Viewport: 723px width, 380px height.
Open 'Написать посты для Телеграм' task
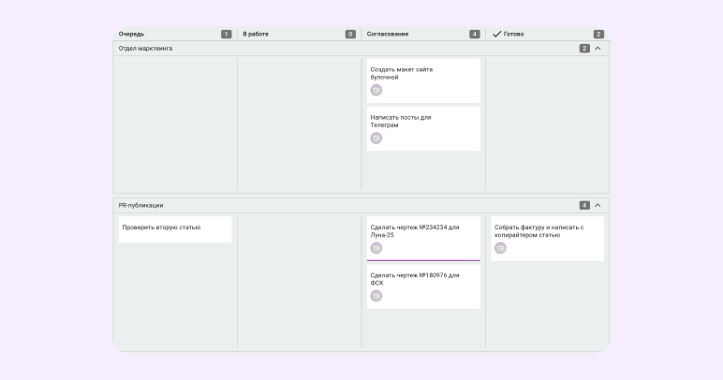(422, 128)
